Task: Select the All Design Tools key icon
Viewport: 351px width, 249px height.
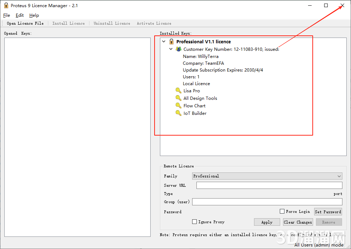Action: point(179,98)
